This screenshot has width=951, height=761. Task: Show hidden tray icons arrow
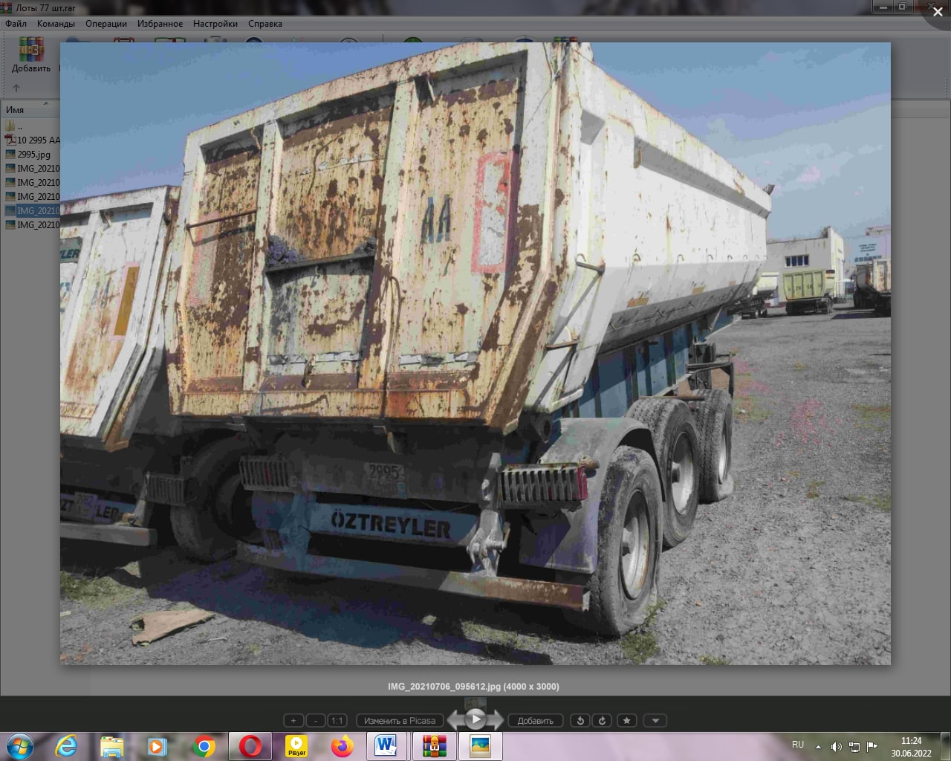(818, 747)
